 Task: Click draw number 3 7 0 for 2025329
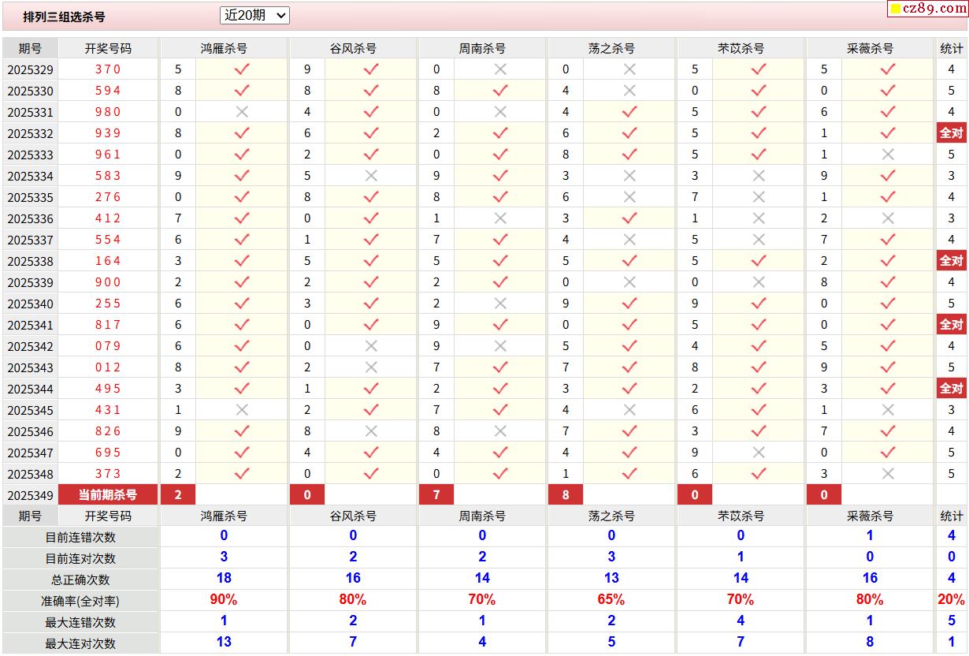(108, 69)
